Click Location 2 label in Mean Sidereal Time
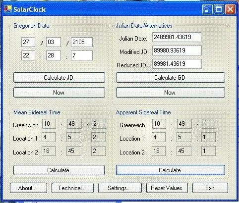Screen dimensions: 239x203 [26, 152]
